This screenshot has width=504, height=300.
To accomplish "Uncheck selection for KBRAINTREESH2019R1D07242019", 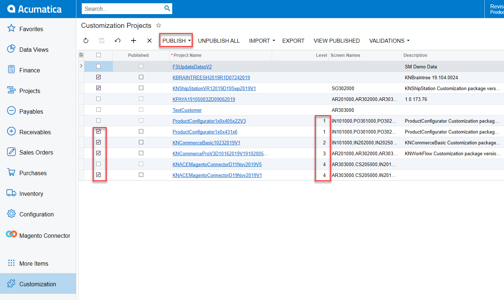I will coord(98,77).
